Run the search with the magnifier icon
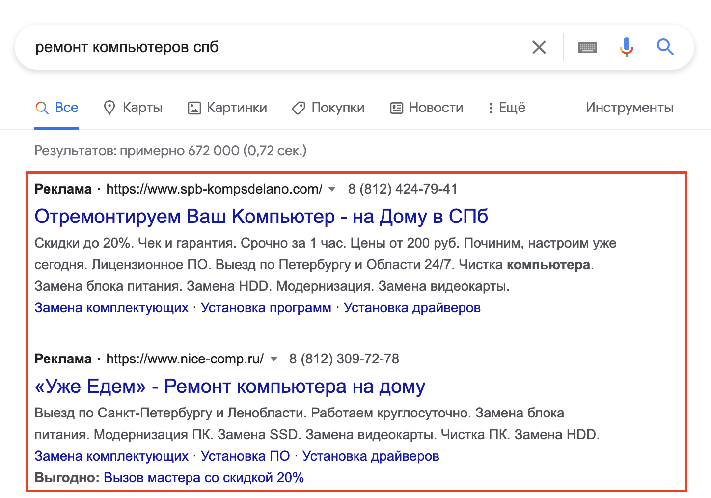The image size is (711, 498). [x=665, y=47]
